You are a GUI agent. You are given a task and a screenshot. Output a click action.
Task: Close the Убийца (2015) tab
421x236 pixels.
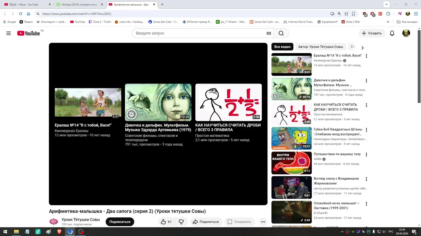(102, 5)
